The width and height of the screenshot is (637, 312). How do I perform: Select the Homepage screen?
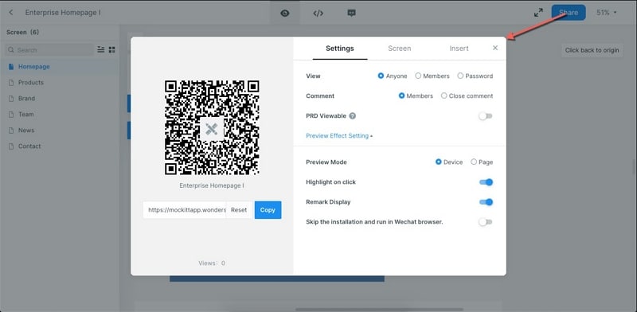[x=59, y=67]
